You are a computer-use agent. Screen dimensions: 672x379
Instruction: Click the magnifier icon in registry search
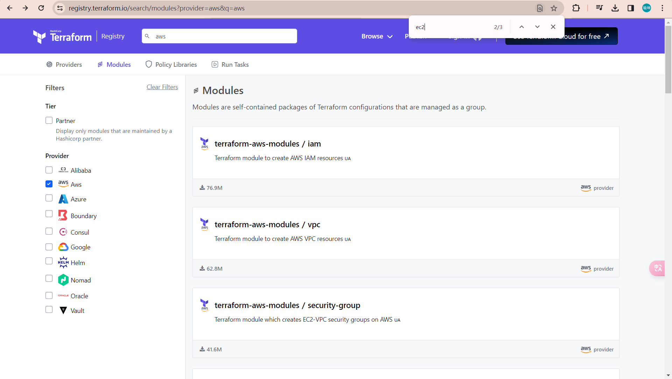tap(147, 36)
